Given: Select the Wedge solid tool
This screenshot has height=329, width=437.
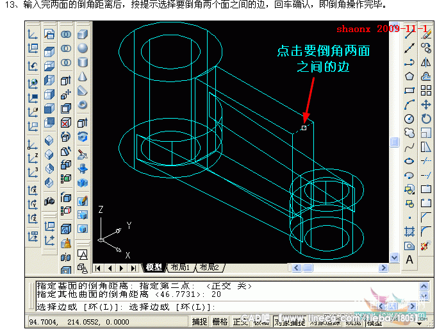Looking at the screenshot, I should click(83, 90).
